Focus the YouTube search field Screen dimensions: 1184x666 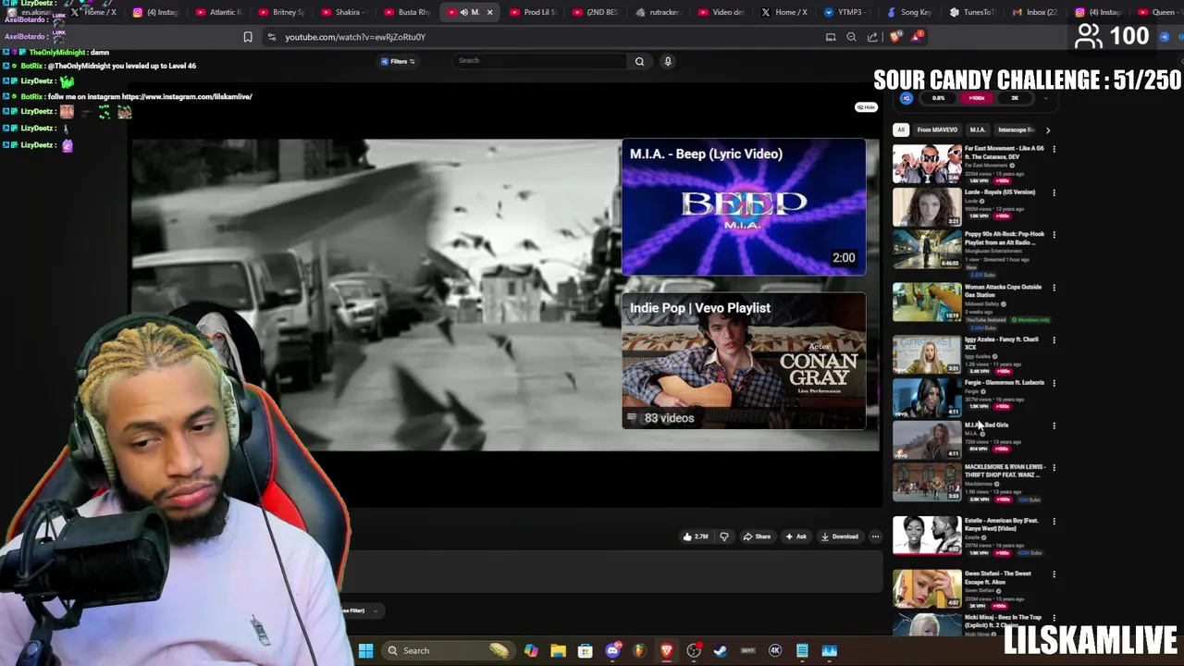540,61
